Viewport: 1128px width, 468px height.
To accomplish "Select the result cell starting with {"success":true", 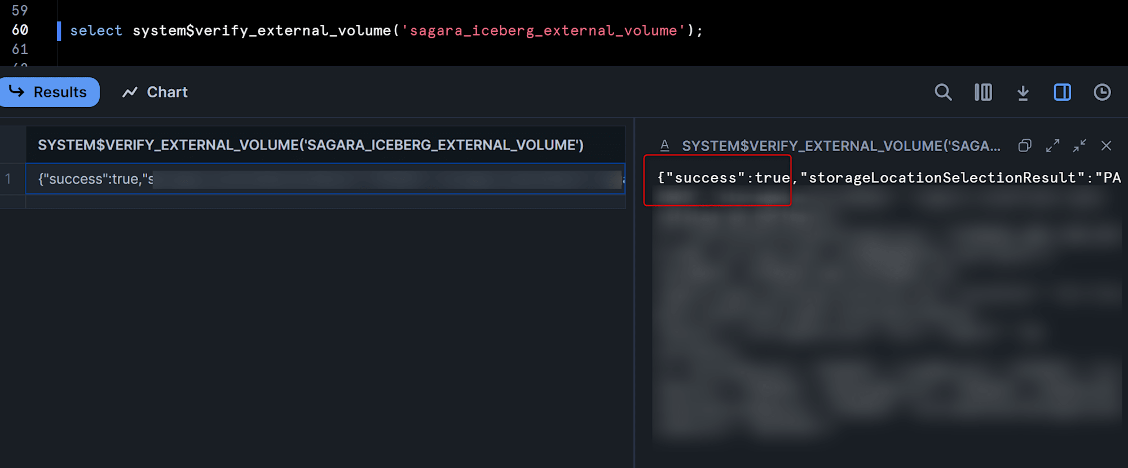I will pyautogui.click(x=325, y=179).
